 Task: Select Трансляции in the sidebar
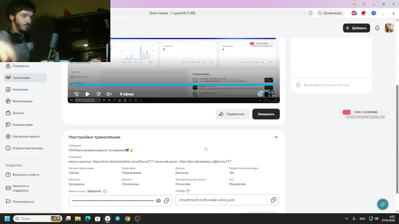(x=25, y=78)
